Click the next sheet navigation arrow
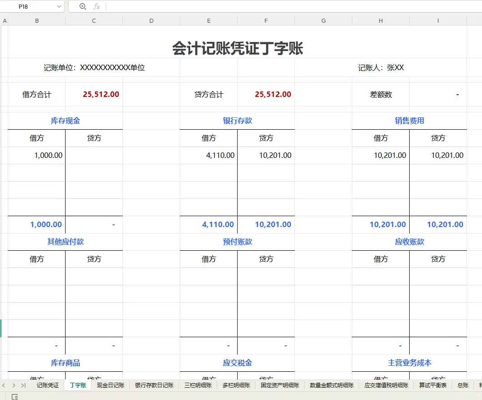 click(14, 385)
